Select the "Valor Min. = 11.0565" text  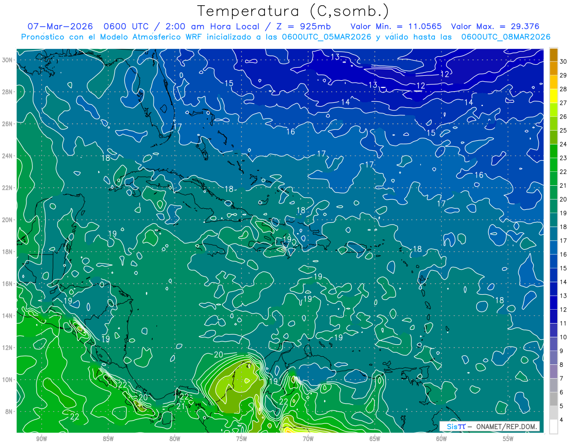(x=396, y=26)
